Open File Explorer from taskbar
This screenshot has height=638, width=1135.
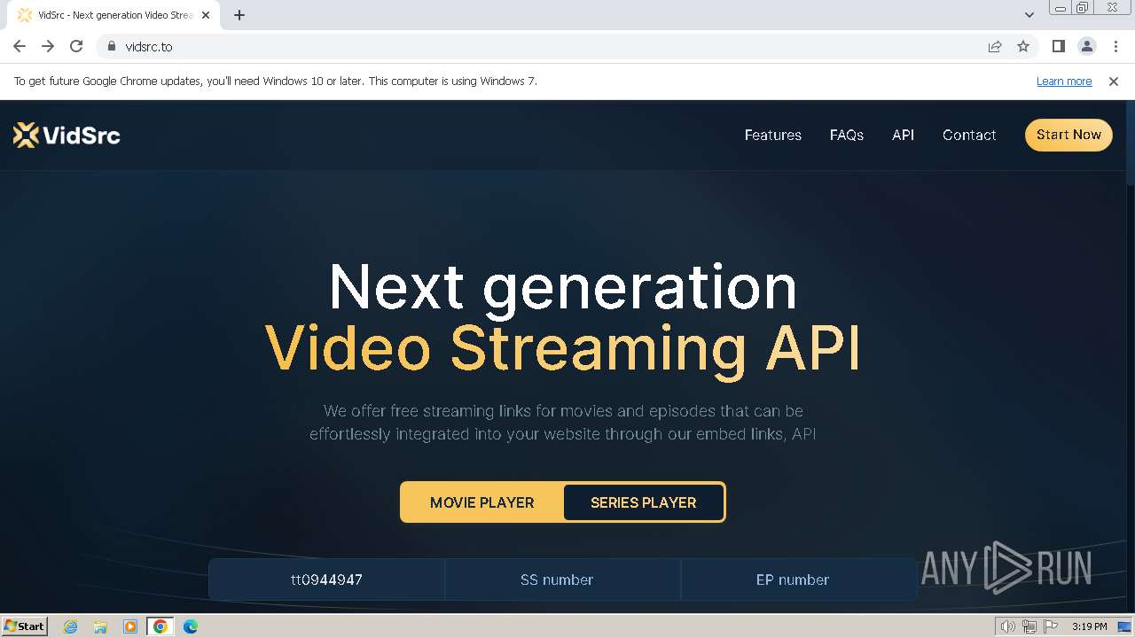pyautogui.click(x=100, y=626)
